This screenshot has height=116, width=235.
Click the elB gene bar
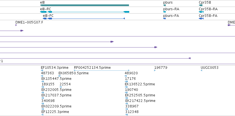coord(85,5)
